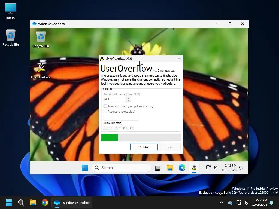279x209 pixels.
Task: Click host OneDrive cloud tray icon
Action: (230, 202)
